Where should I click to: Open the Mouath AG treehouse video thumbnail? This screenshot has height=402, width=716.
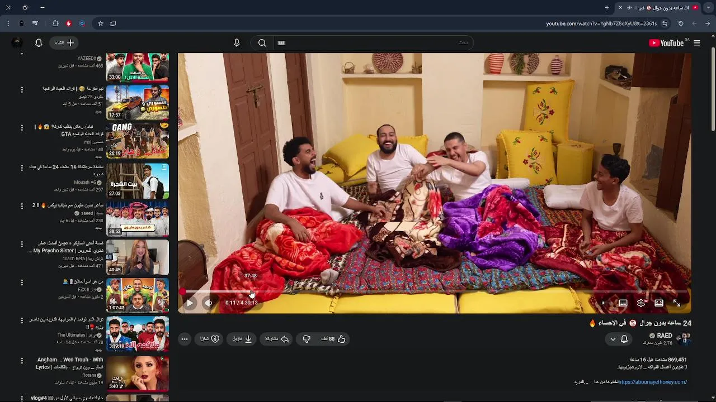pyautogui.click(x=138, y=180)
